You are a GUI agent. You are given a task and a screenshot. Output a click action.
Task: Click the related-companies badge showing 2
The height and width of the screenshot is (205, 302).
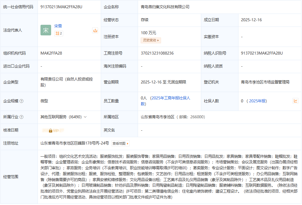point(59,33)
